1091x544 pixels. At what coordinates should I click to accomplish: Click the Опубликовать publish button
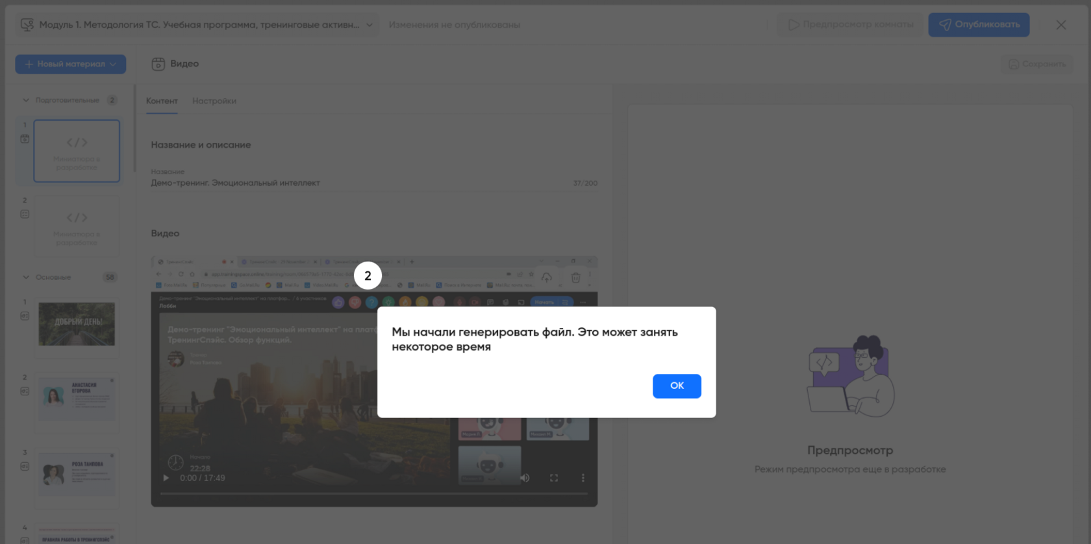(979, 25)
